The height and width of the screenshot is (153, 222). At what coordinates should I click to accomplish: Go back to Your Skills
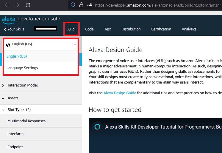[14, 29]
